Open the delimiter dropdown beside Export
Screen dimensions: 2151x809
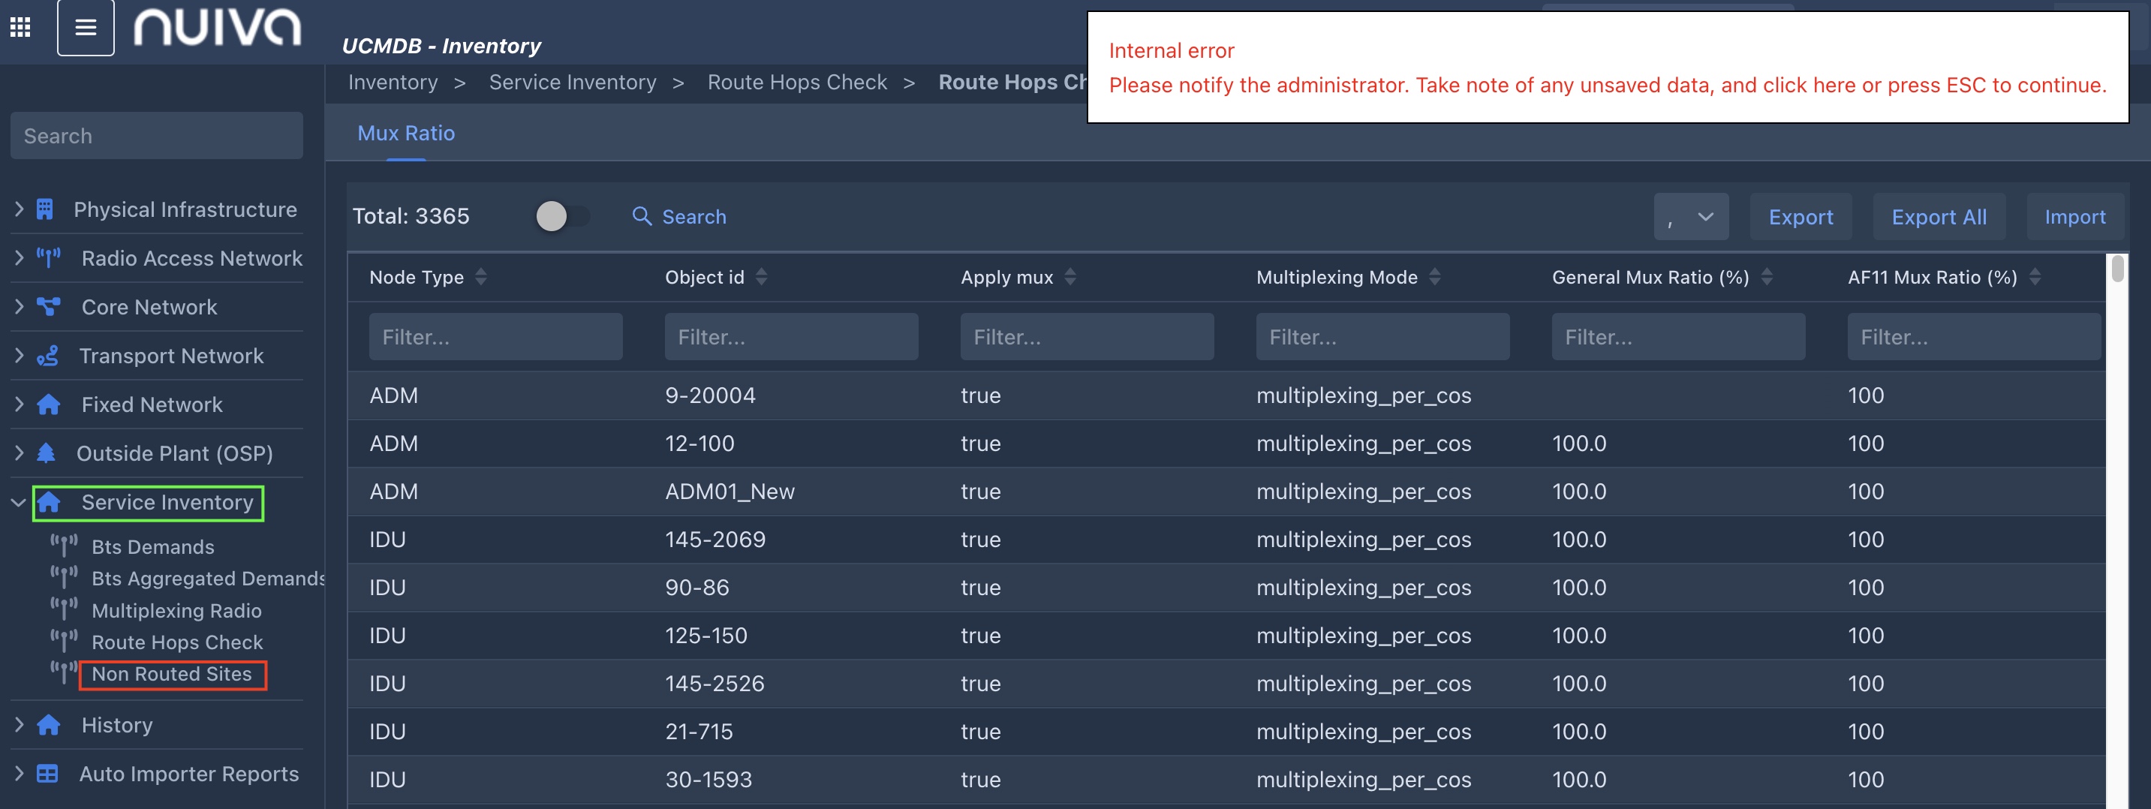(x=1690, y=217)
